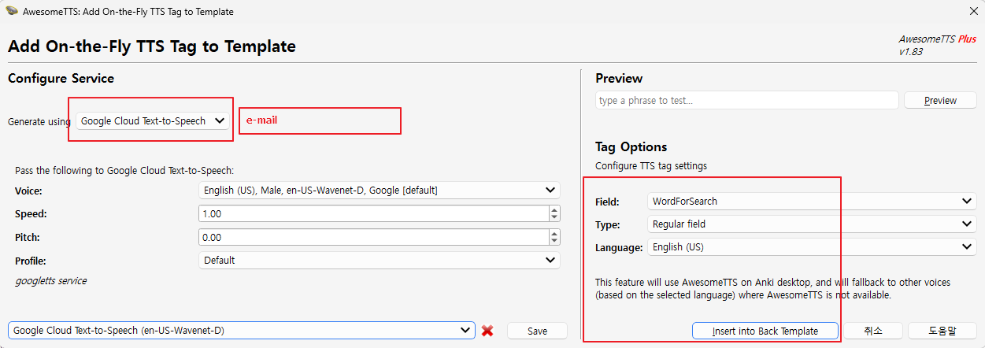Open the saved presets dropdown at the bottom
985x348 pixels.
pyautogui.click(x=242, y=331)
